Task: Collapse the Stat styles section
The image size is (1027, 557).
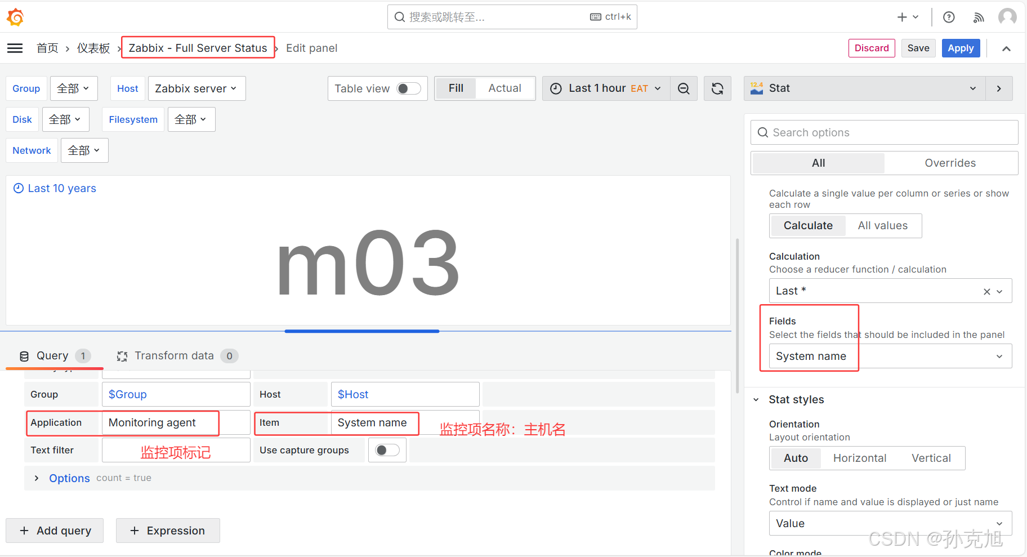Action: [x=756, y=400]
